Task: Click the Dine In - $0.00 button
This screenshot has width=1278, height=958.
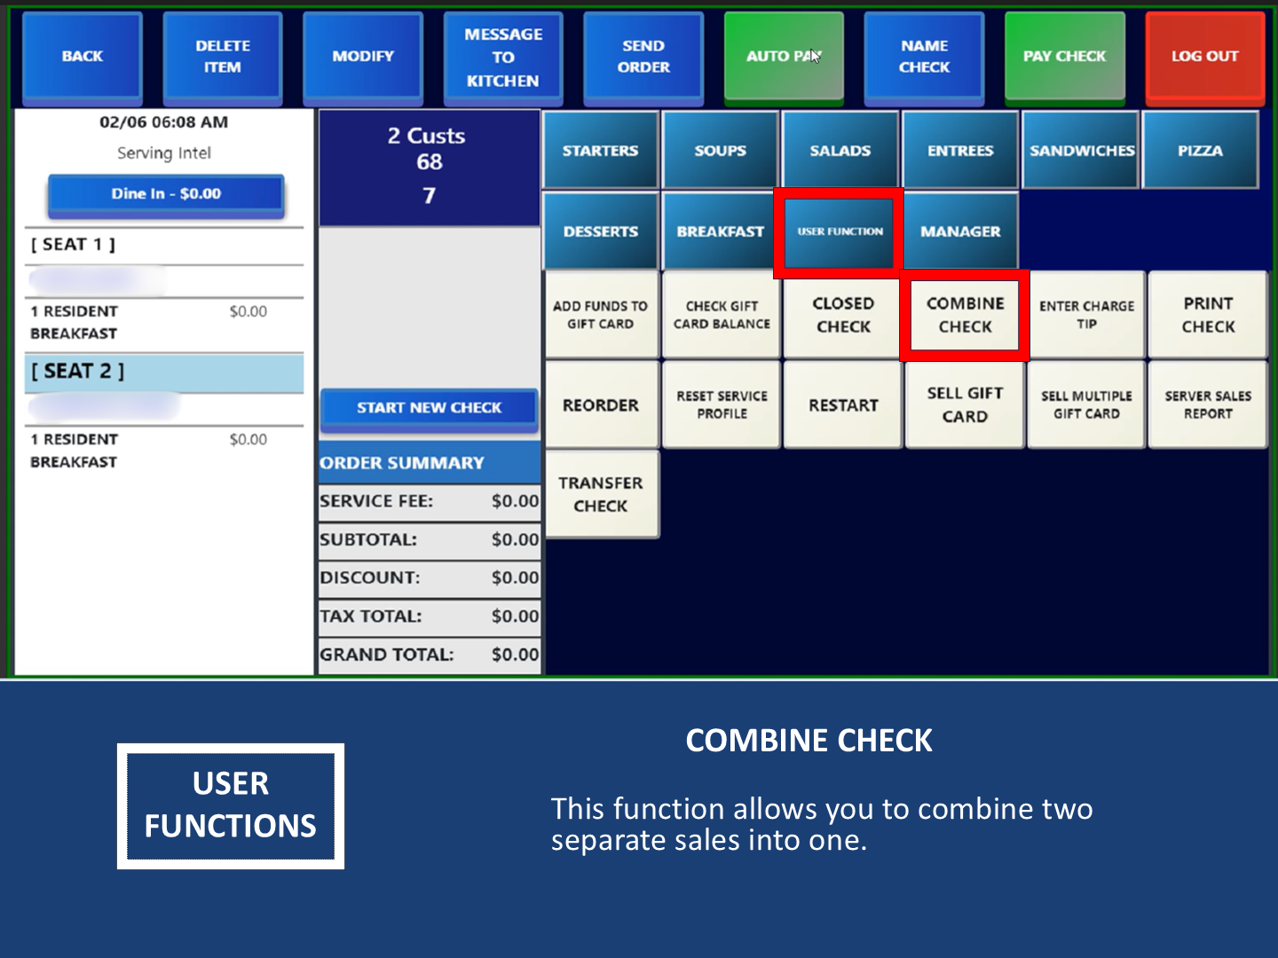Action: point(166,194)
